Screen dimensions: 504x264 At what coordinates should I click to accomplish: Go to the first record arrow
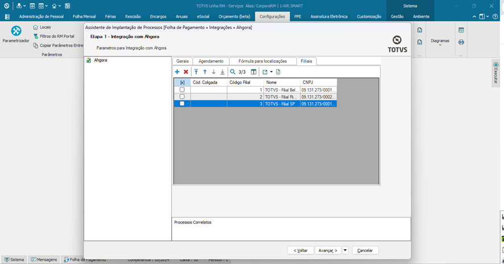[x=196, y=72]
